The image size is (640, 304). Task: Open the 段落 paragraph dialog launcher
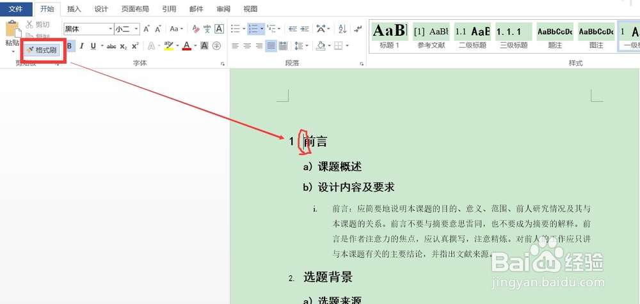(x=362, y=64)
